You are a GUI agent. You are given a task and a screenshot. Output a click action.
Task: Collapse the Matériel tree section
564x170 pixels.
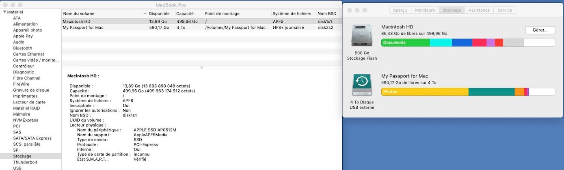tap(4, 12)
